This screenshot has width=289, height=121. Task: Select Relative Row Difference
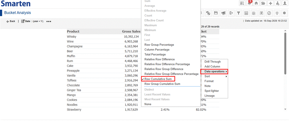pos(159,60)
